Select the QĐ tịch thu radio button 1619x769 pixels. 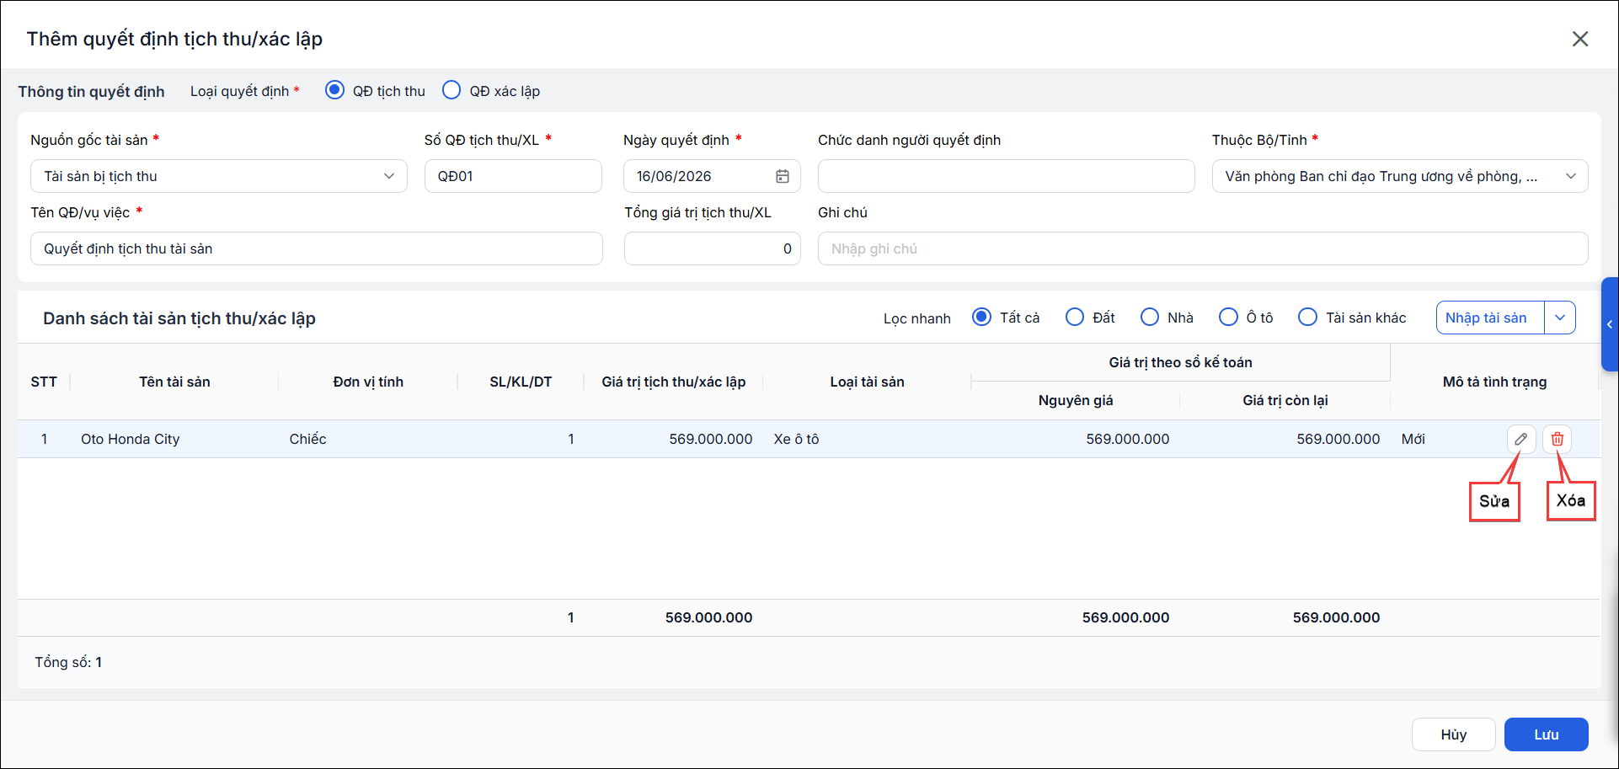click(x=334, y=90)
